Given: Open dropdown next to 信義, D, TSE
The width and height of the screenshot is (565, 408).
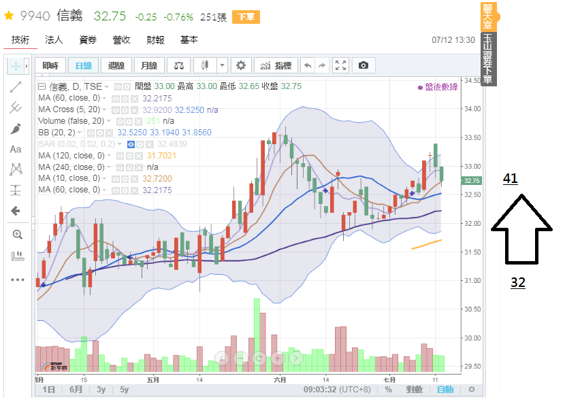Looking at the screenshot, I should click(x=107, y=87).
